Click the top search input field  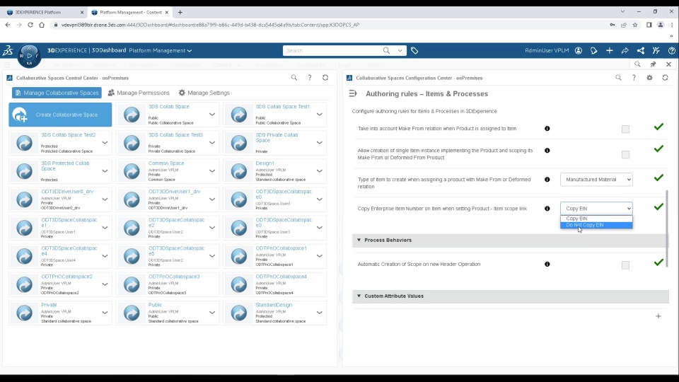[332, 51]
